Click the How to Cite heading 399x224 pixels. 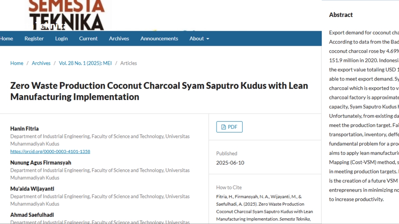(229, 187)
